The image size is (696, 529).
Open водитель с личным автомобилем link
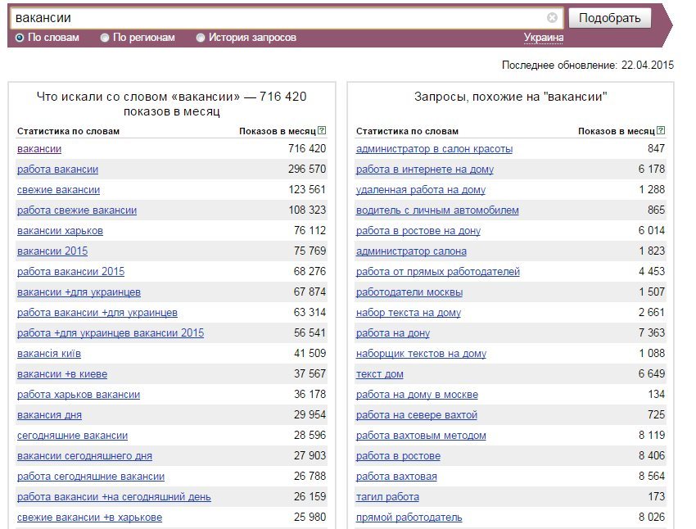437,210
